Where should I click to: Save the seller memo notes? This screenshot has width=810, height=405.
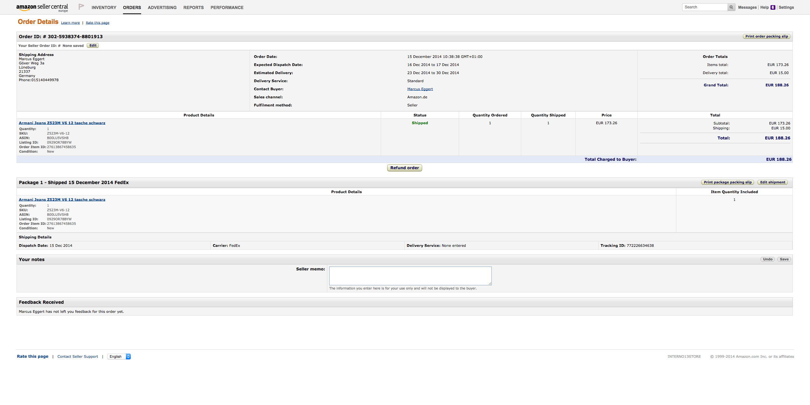(x=784, y=259)
